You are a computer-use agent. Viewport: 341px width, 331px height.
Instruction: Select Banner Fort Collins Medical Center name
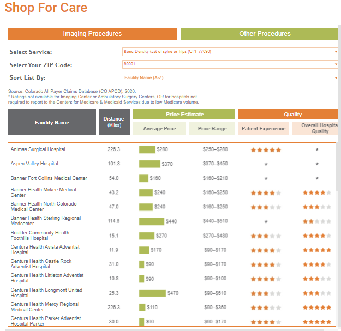(49, 178)
